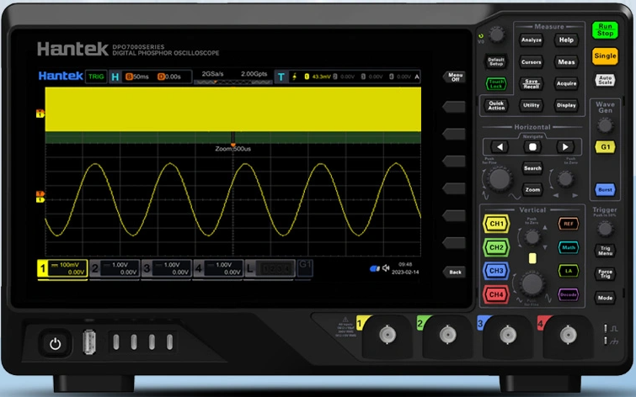Select the Meas key
Viewport: 636px width, 397px height.
click(x=566, y=62)
